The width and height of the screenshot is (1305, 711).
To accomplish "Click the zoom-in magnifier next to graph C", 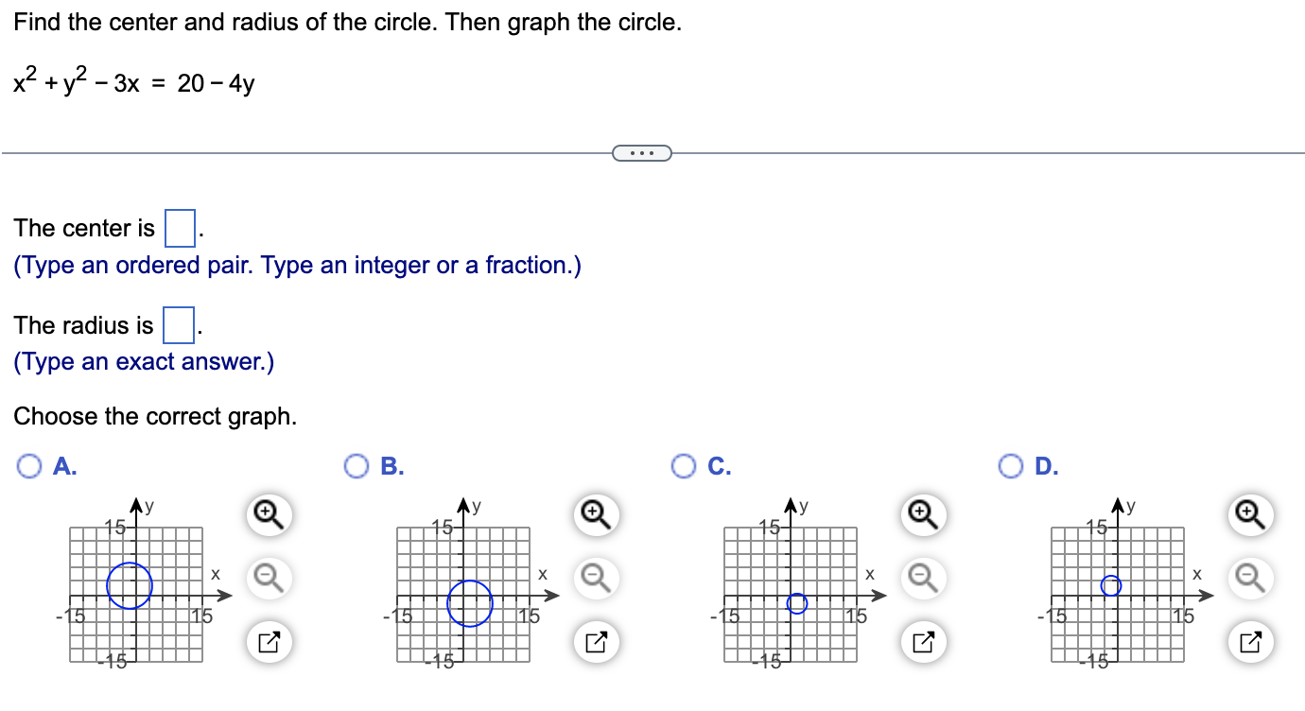I will (x=921, y=513).
